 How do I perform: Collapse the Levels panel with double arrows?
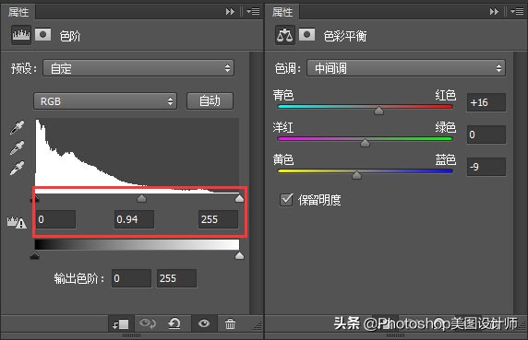tap(230, 12)
